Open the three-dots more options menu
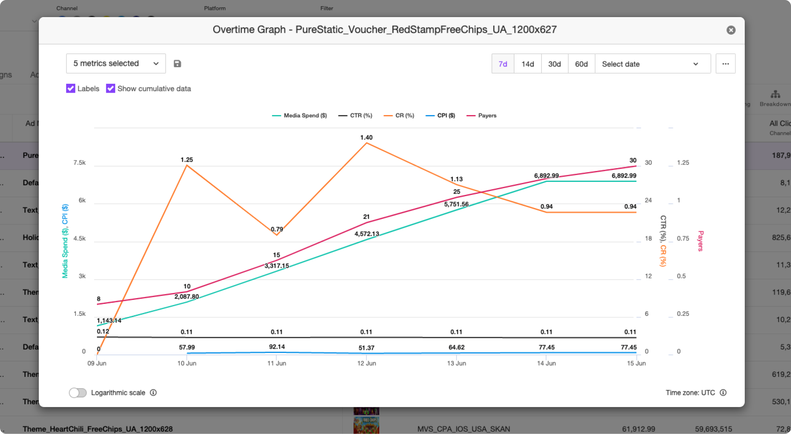Image resolution: width=791 pixels, height=434 pixels. 725,64
